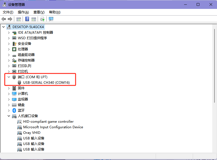Image resolution: width=217 pixels, height=160 pixels.
Task: Select the HID-compliant game controller entry
Action: coord(49,122)
